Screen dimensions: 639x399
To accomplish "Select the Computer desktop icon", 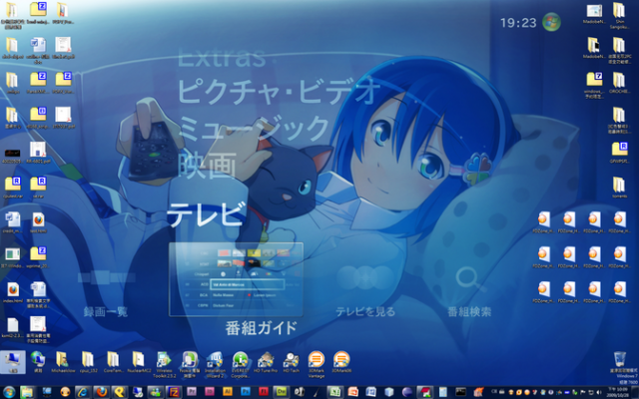I will [x=13, y=362].
